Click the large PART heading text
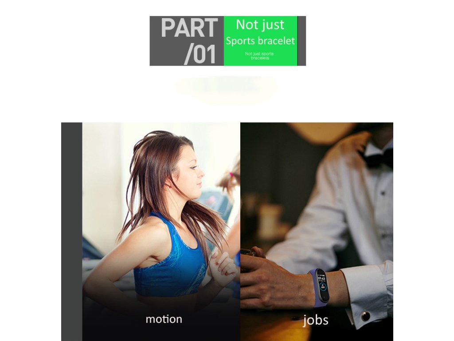 tap(189, 28)
